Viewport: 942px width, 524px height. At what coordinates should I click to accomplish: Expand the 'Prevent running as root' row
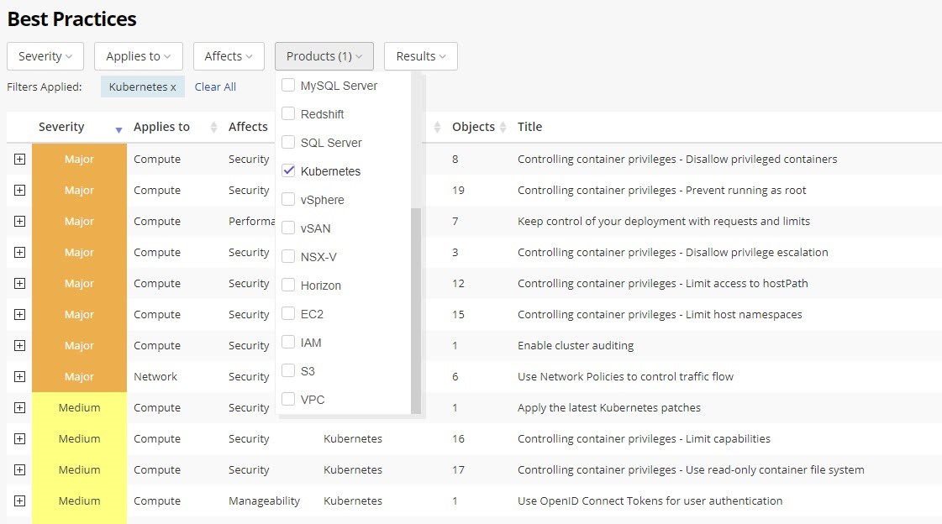(x=19, y=190)
